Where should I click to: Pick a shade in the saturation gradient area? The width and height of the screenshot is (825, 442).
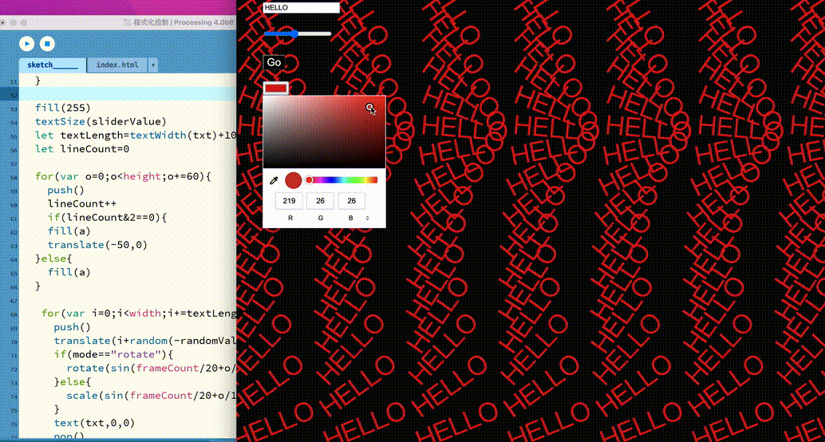tap(324, 132)
